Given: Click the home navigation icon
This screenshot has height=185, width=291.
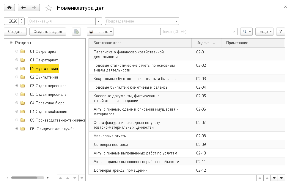Looking at the screenshot, I should click(9, 7).
